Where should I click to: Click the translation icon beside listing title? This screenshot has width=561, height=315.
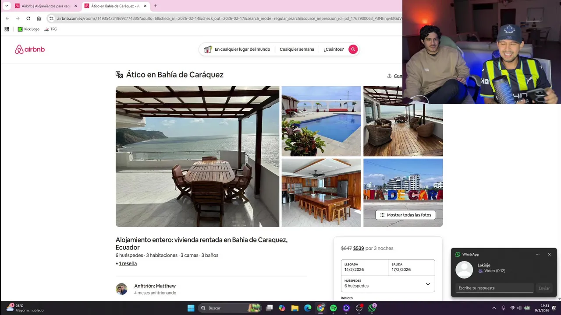click(119, 75)
